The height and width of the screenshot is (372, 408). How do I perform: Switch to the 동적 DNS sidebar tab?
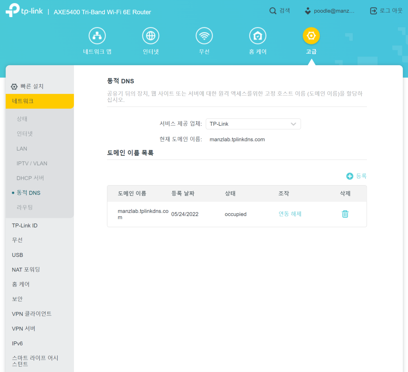click(x=28, y=193)
